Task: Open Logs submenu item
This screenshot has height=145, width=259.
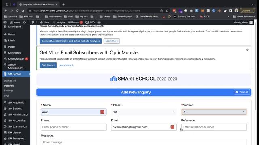Action: (6, 95)
